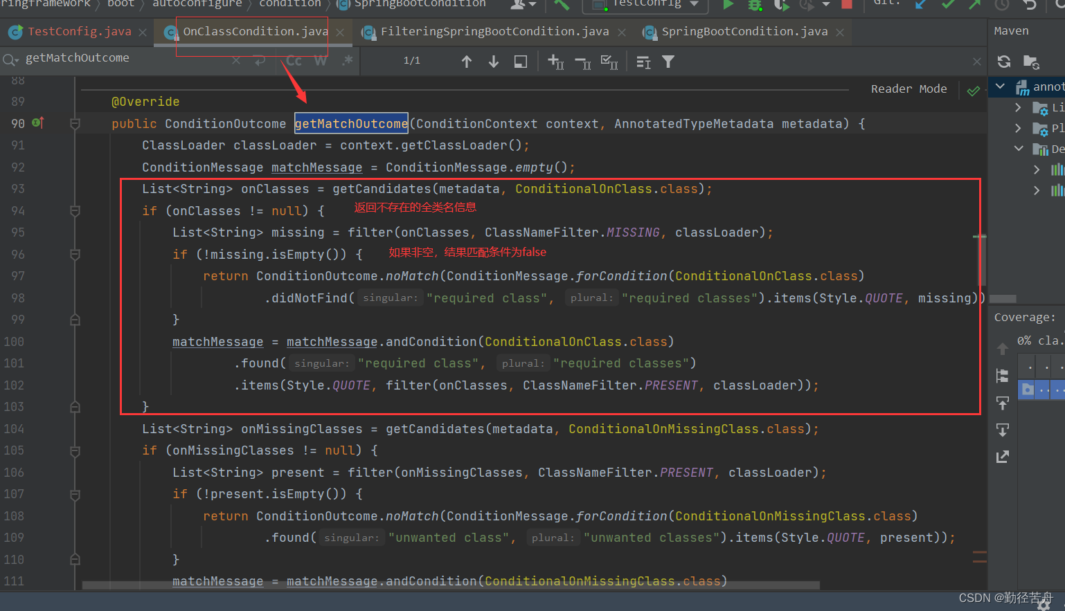Select the highlighted blue coverage cell
Image resolution: width=1065 pixels, height=611 pixels.
tap(1027, 390)
